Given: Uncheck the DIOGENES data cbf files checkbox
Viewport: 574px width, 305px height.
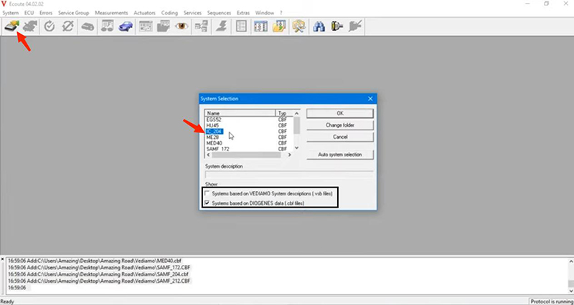Looking at the screenshot, I should tap(207, 203).
